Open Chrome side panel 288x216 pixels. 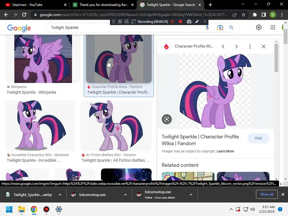[x=264, y=15]
